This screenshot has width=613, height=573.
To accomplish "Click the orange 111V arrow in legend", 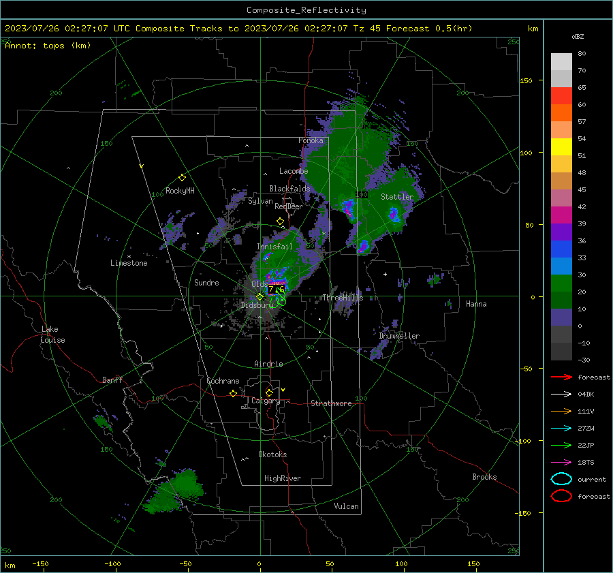I will tap(561, 411).
